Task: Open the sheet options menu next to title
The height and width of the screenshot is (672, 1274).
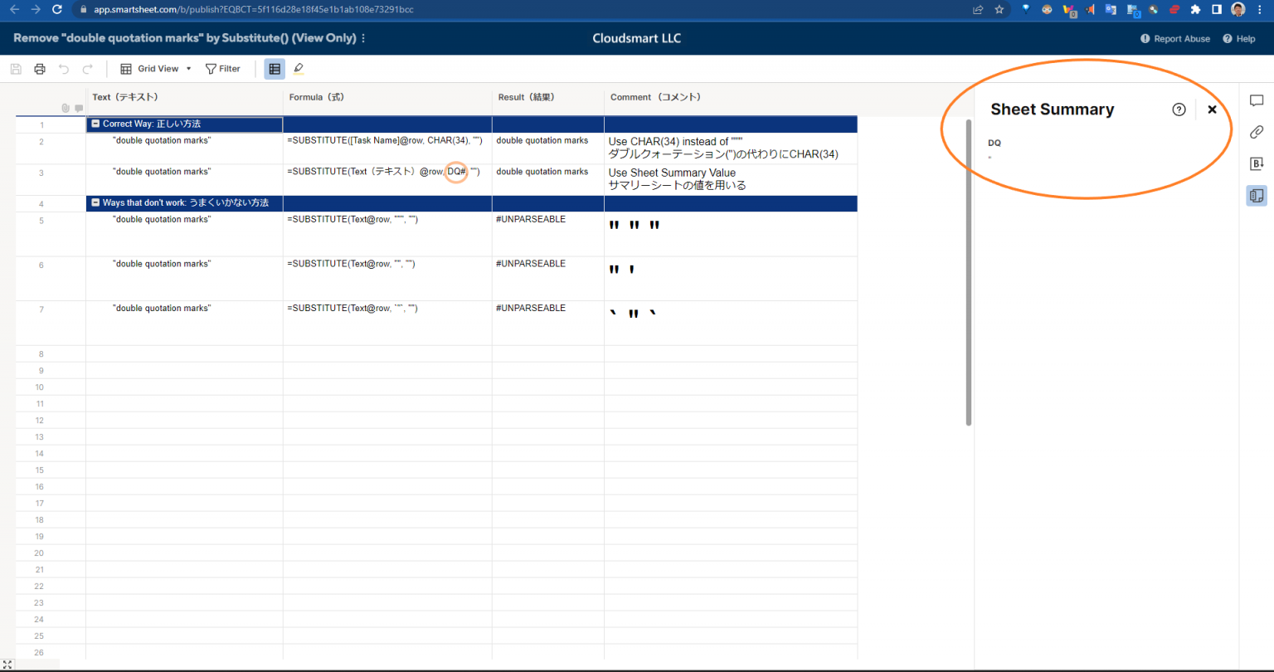Action: click(x=362, y=38)
